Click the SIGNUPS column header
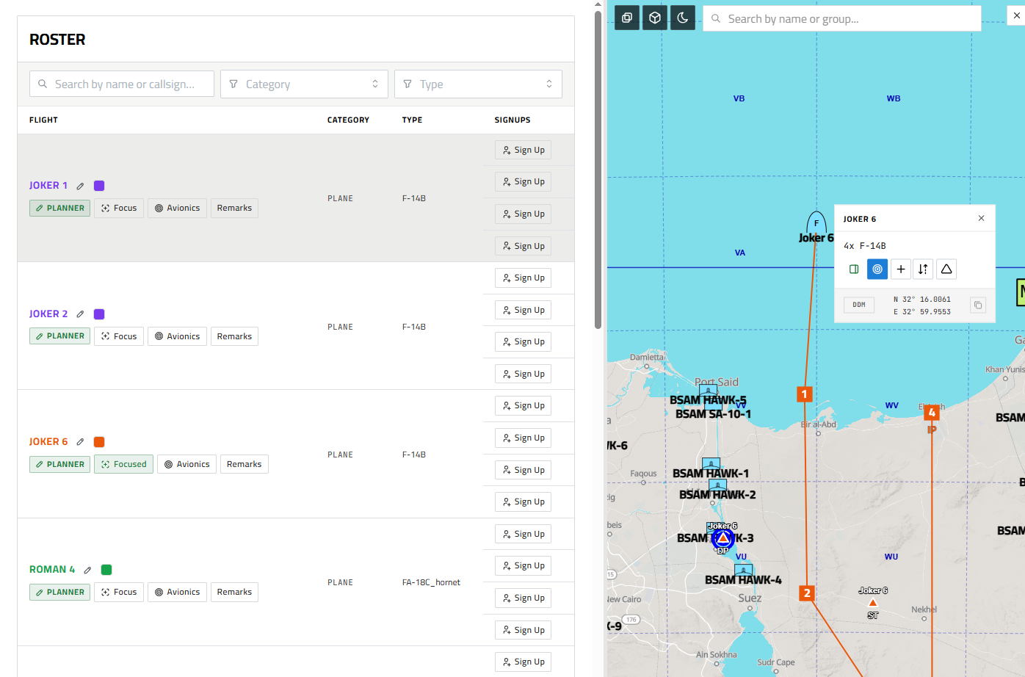The height and width of the screenshot is (677, 1025). (x=512, y=120)
